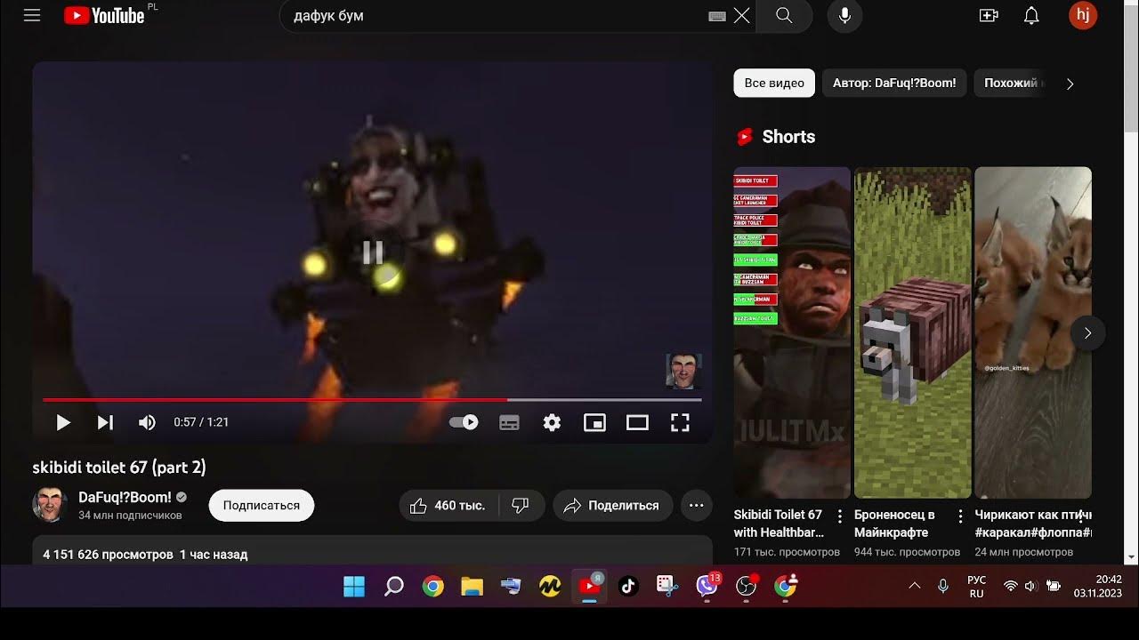Image resolution: width=1139 pixels, height=640 pixels.
Task: Open OBS Studio from taskbar
Action: pos(747,586)
